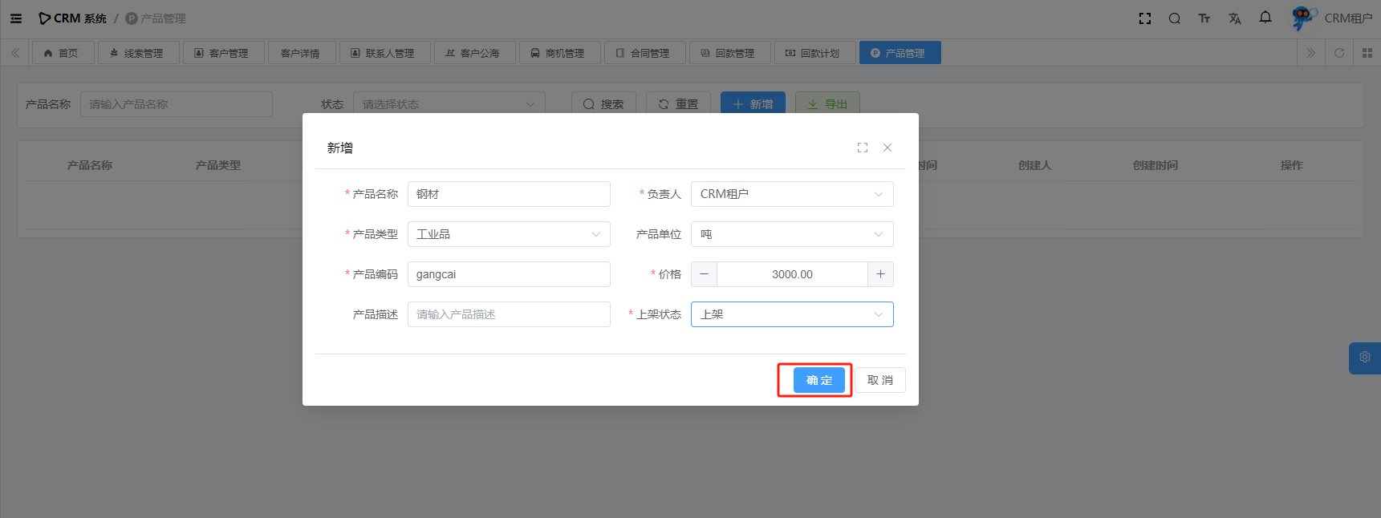Decrease price with minus button
Viewport: 1381px width, 518px height.
point(704,274)
